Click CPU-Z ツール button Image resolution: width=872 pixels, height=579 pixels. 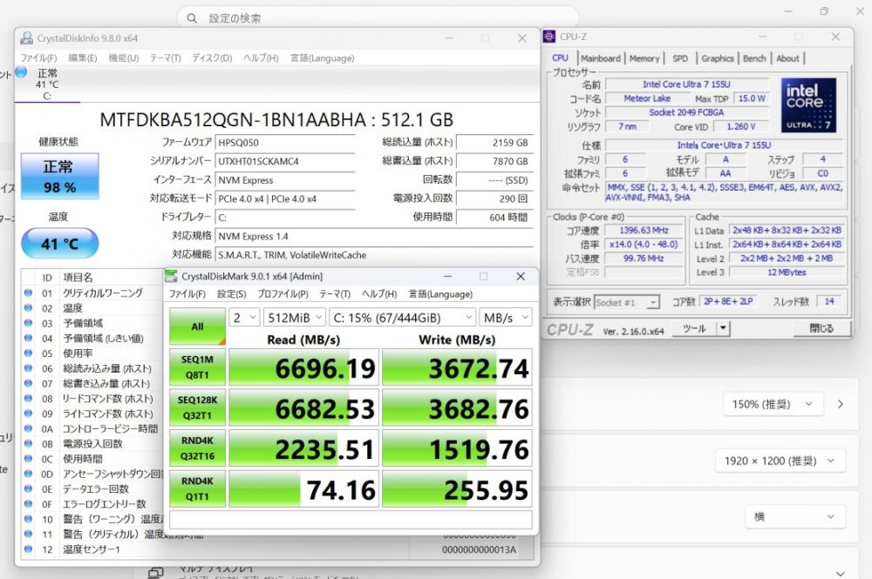tap(694, 328)
